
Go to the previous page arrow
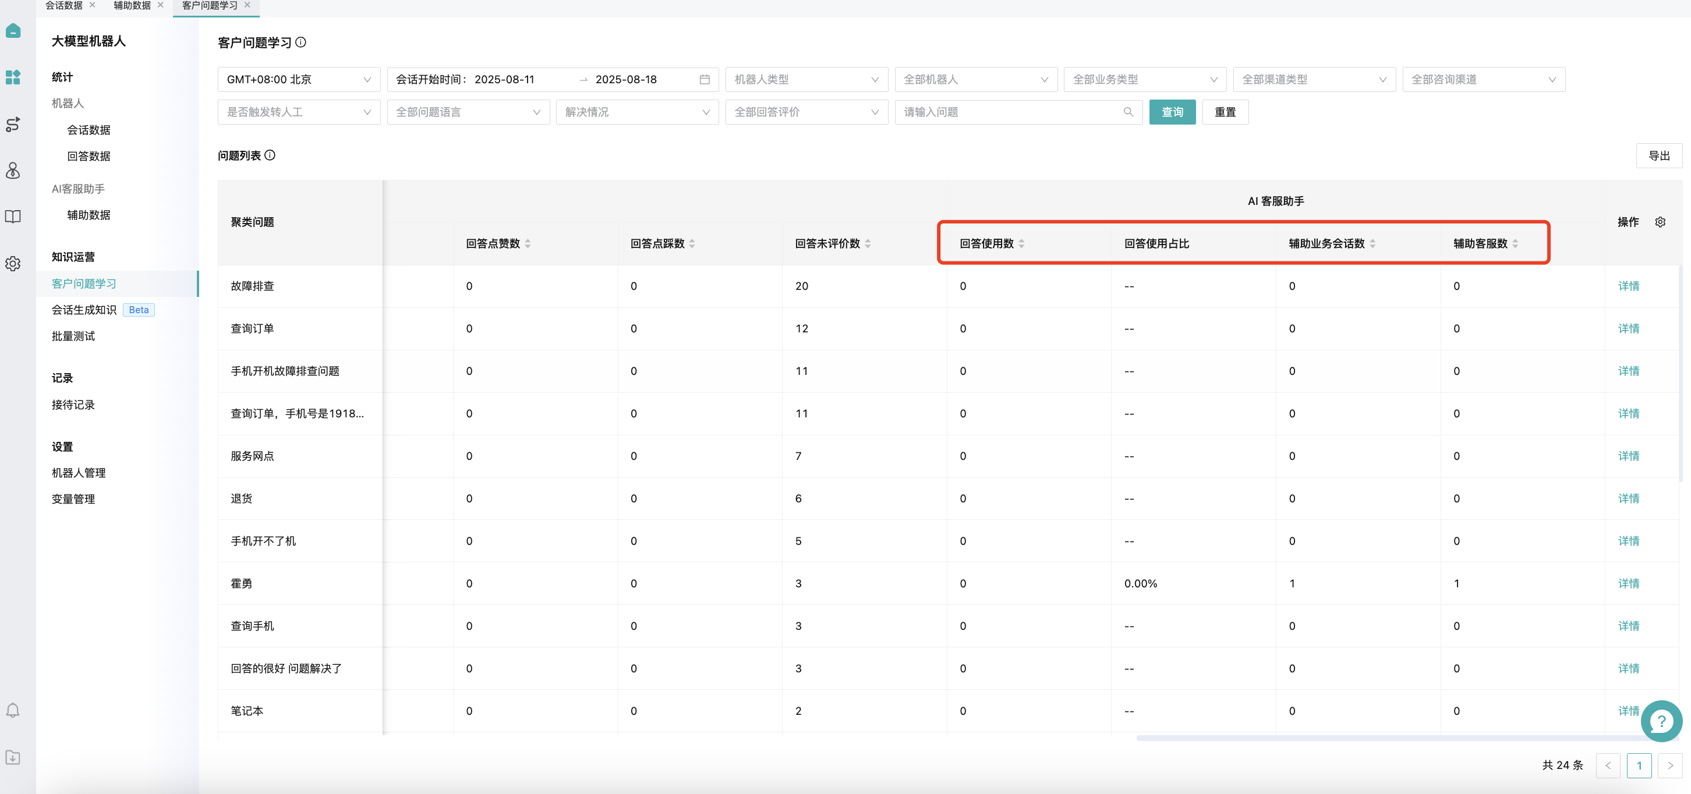[1608, 766]
